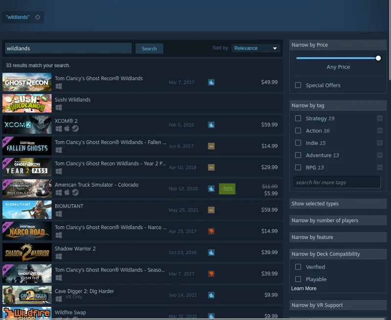Exclude the Adventure tag using its minus icon
Screen dimensions: 391x320
(380, 155)
